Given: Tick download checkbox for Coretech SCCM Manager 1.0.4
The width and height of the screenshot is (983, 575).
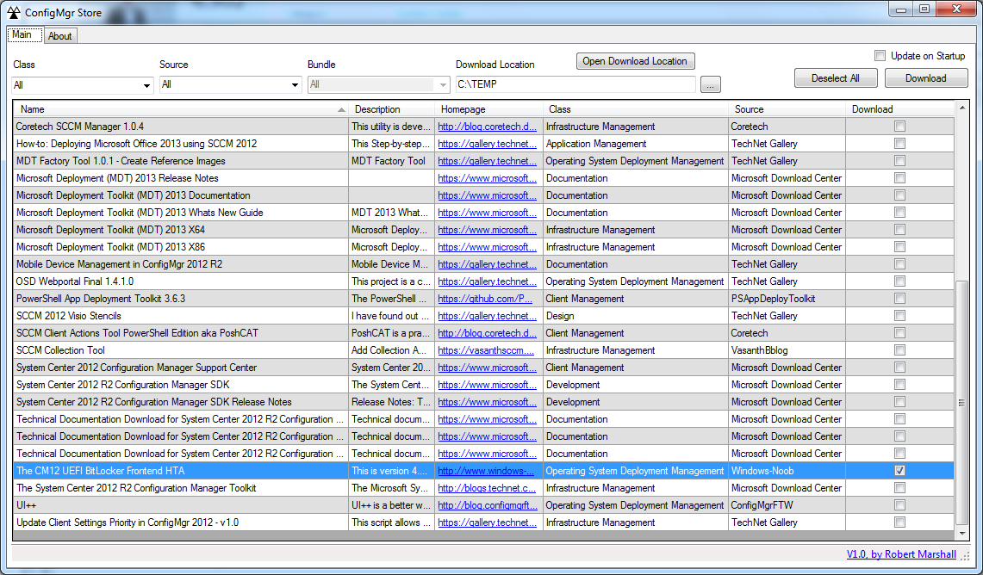Looking at the screenshot, I should tap(899, 127).
